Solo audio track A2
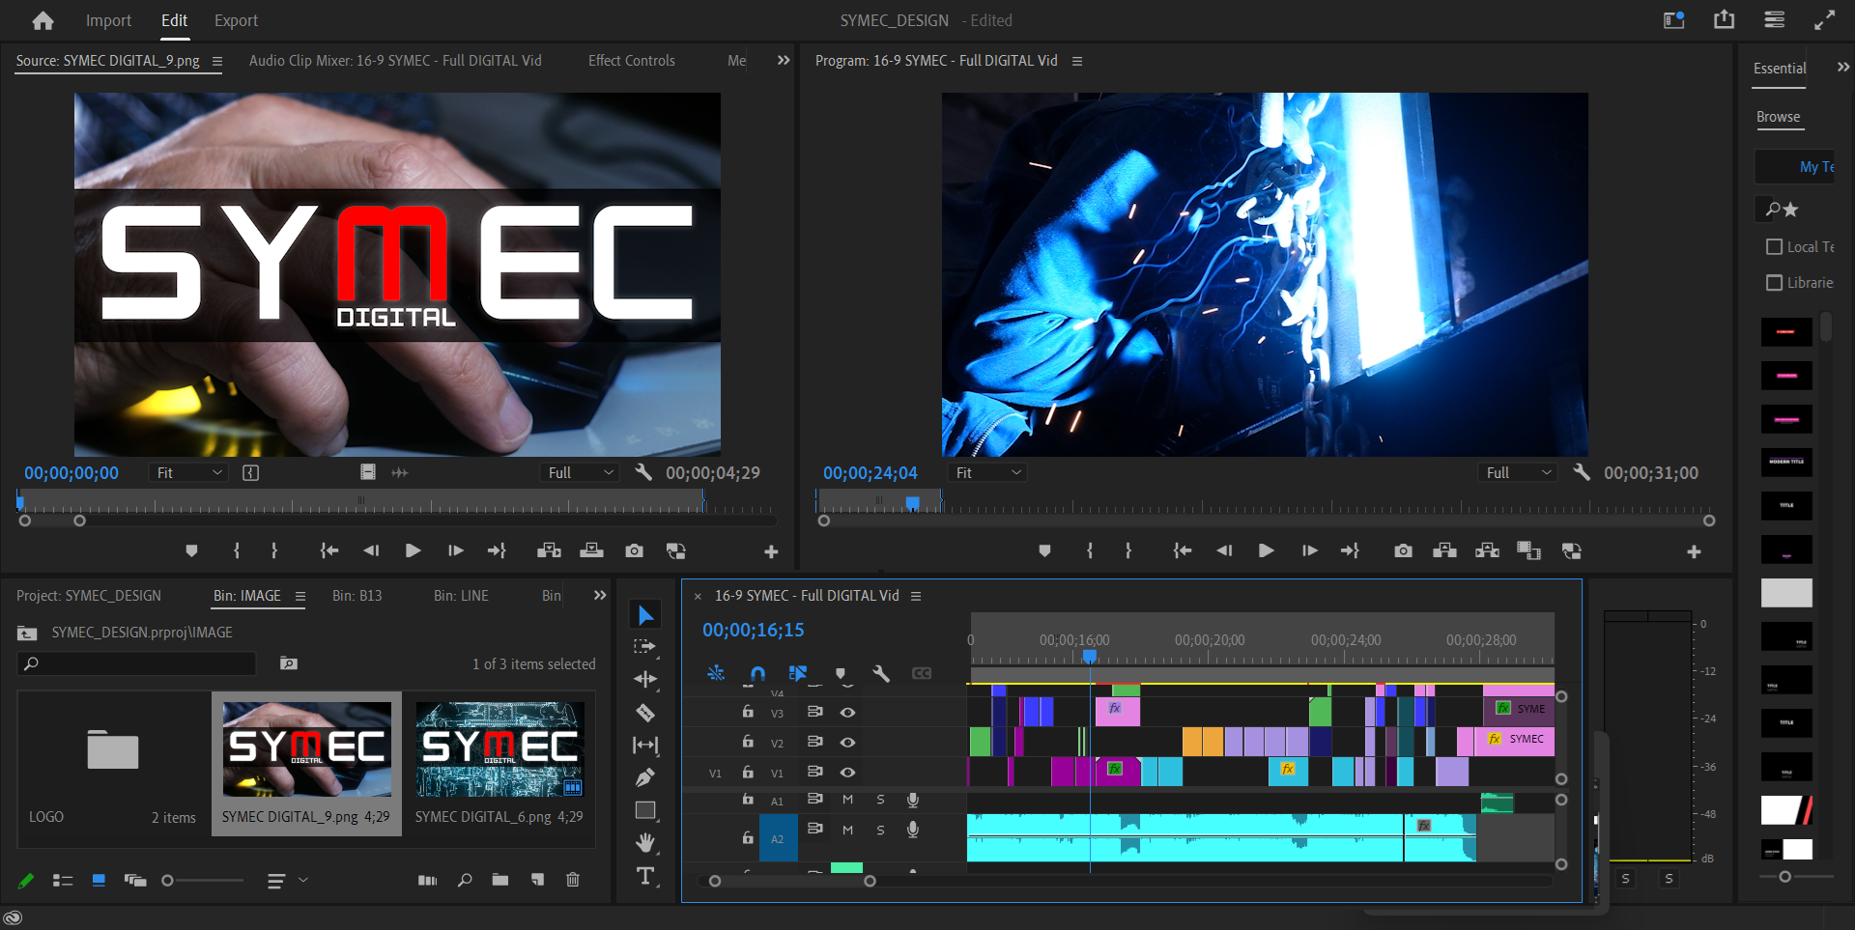Screen dimensions: 1855x930 (880, 830)
